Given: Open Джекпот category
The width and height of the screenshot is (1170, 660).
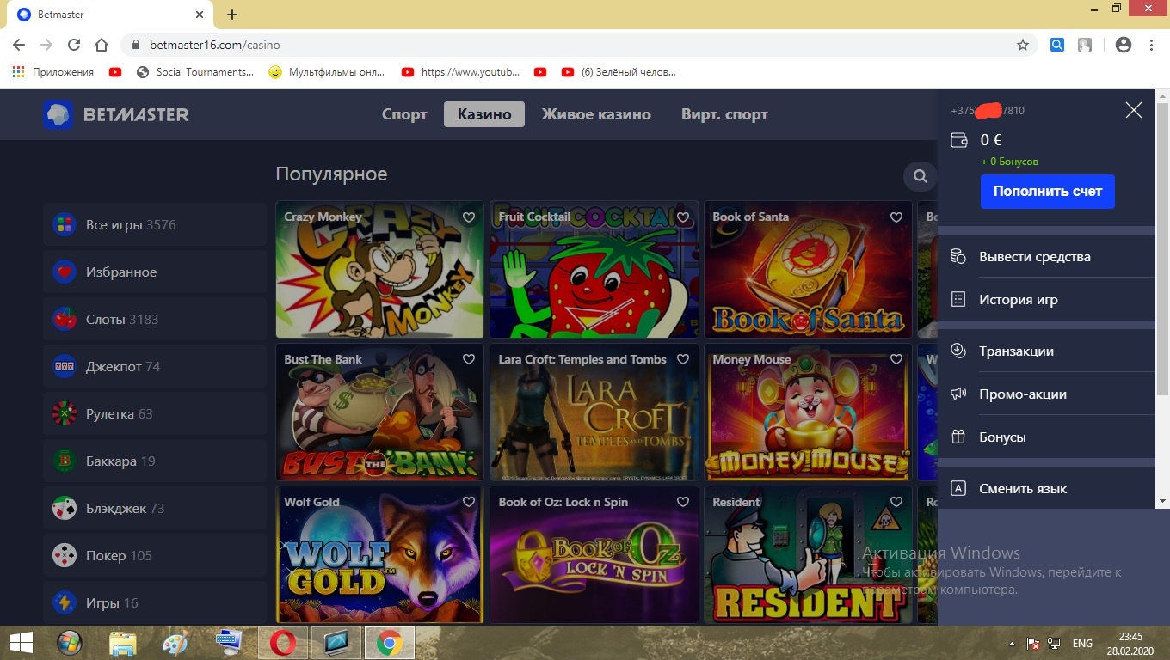Looking at the screenshot, I should click(155, 367).
